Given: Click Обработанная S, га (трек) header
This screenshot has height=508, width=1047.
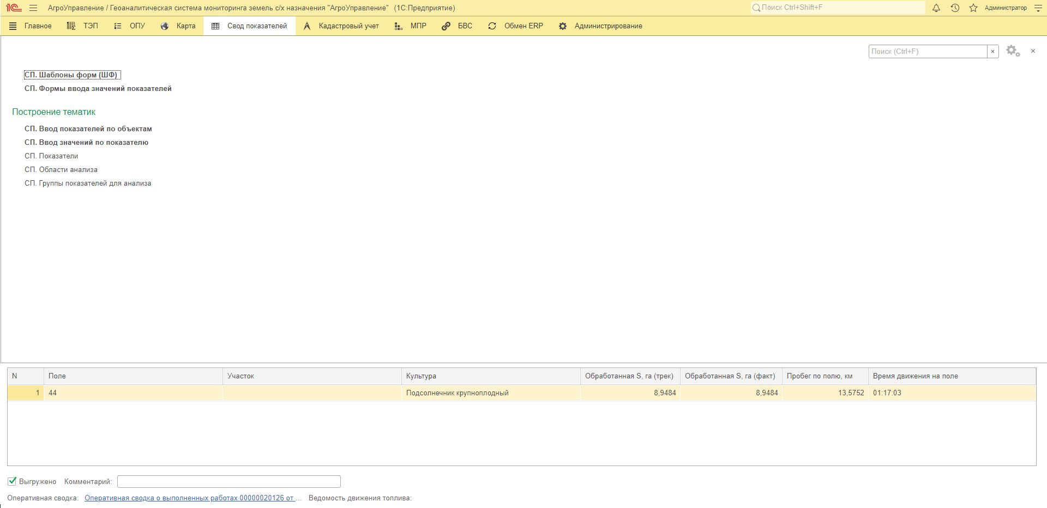Looking at the screenshot, I should [x=630, y=376].
